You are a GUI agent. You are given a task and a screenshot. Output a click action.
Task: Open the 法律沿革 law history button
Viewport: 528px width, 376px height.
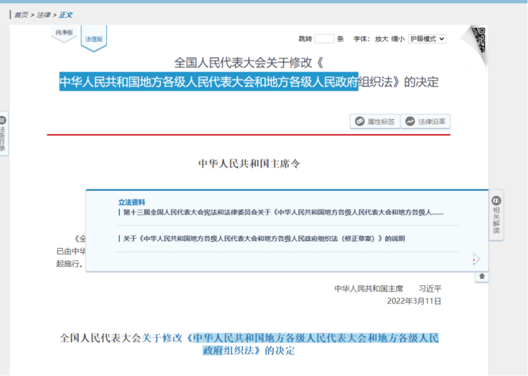(x=425, y=122)
